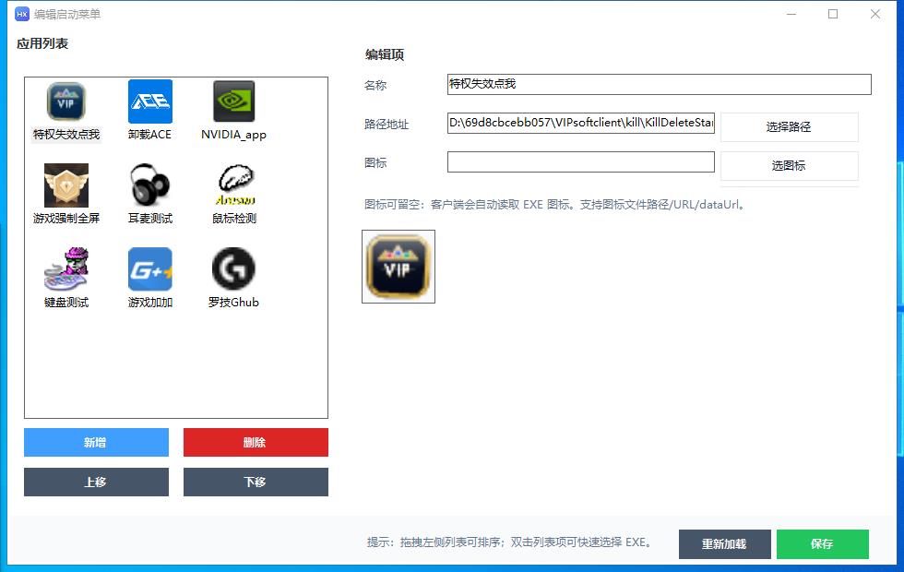Move item down with 下移 button

256,482
